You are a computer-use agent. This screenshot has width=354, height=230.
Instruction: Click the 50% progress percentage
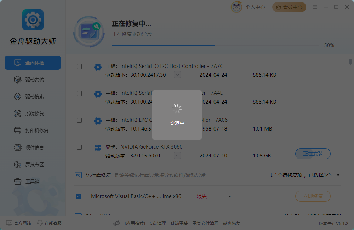(x=329, y=45)
